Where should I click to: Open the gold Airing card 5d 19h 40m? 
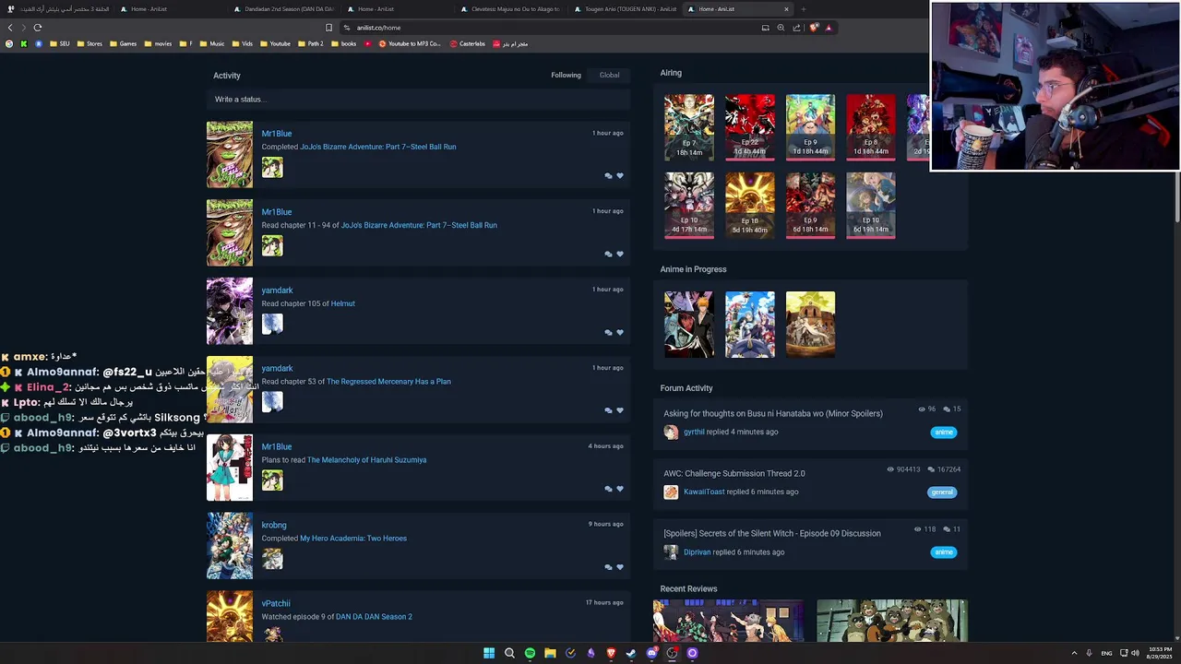[x=749, y=205]
